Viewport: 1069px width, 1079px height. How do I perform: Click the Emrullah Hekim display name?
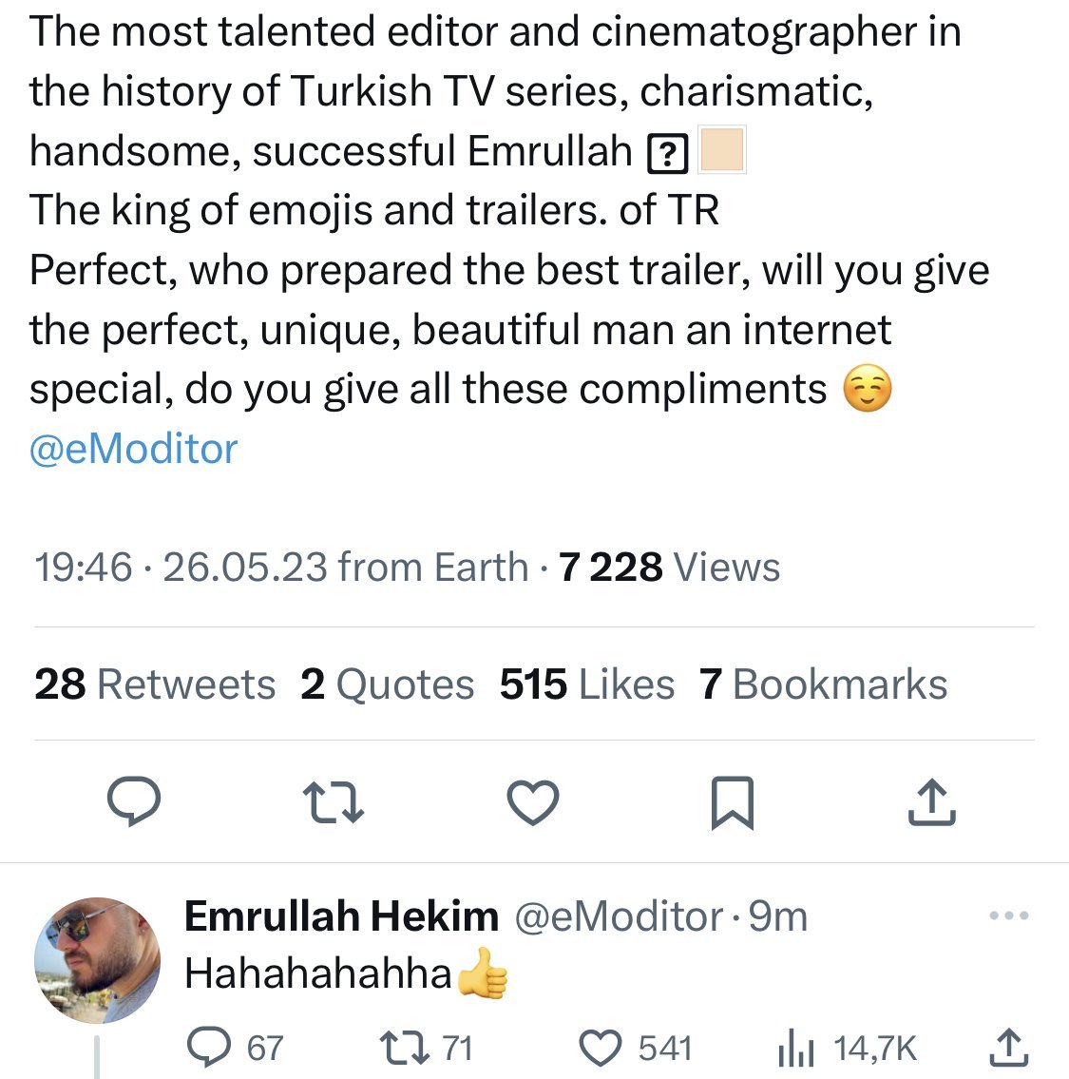click(341, 916)
